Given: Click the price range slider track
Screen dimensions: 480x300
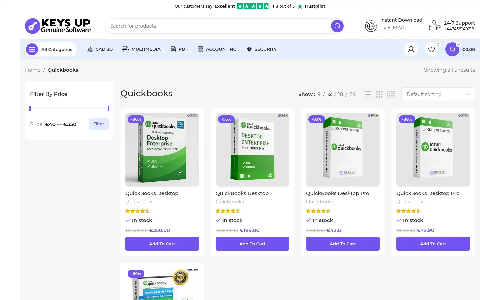Looking at the screenshot, I should tap(69, 108).
